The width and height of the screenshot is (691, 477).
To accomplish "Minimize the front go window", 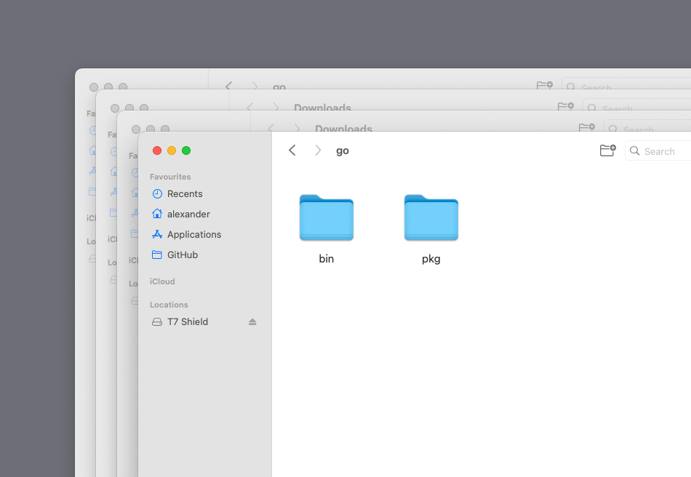I will coord(172,151).
